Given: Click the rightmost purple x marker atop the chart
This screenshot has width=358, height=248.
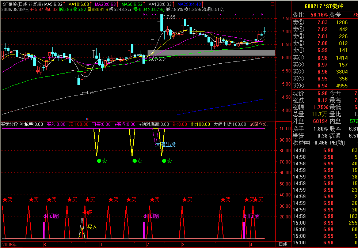Looking at the screenshot, I should point(262,15).
